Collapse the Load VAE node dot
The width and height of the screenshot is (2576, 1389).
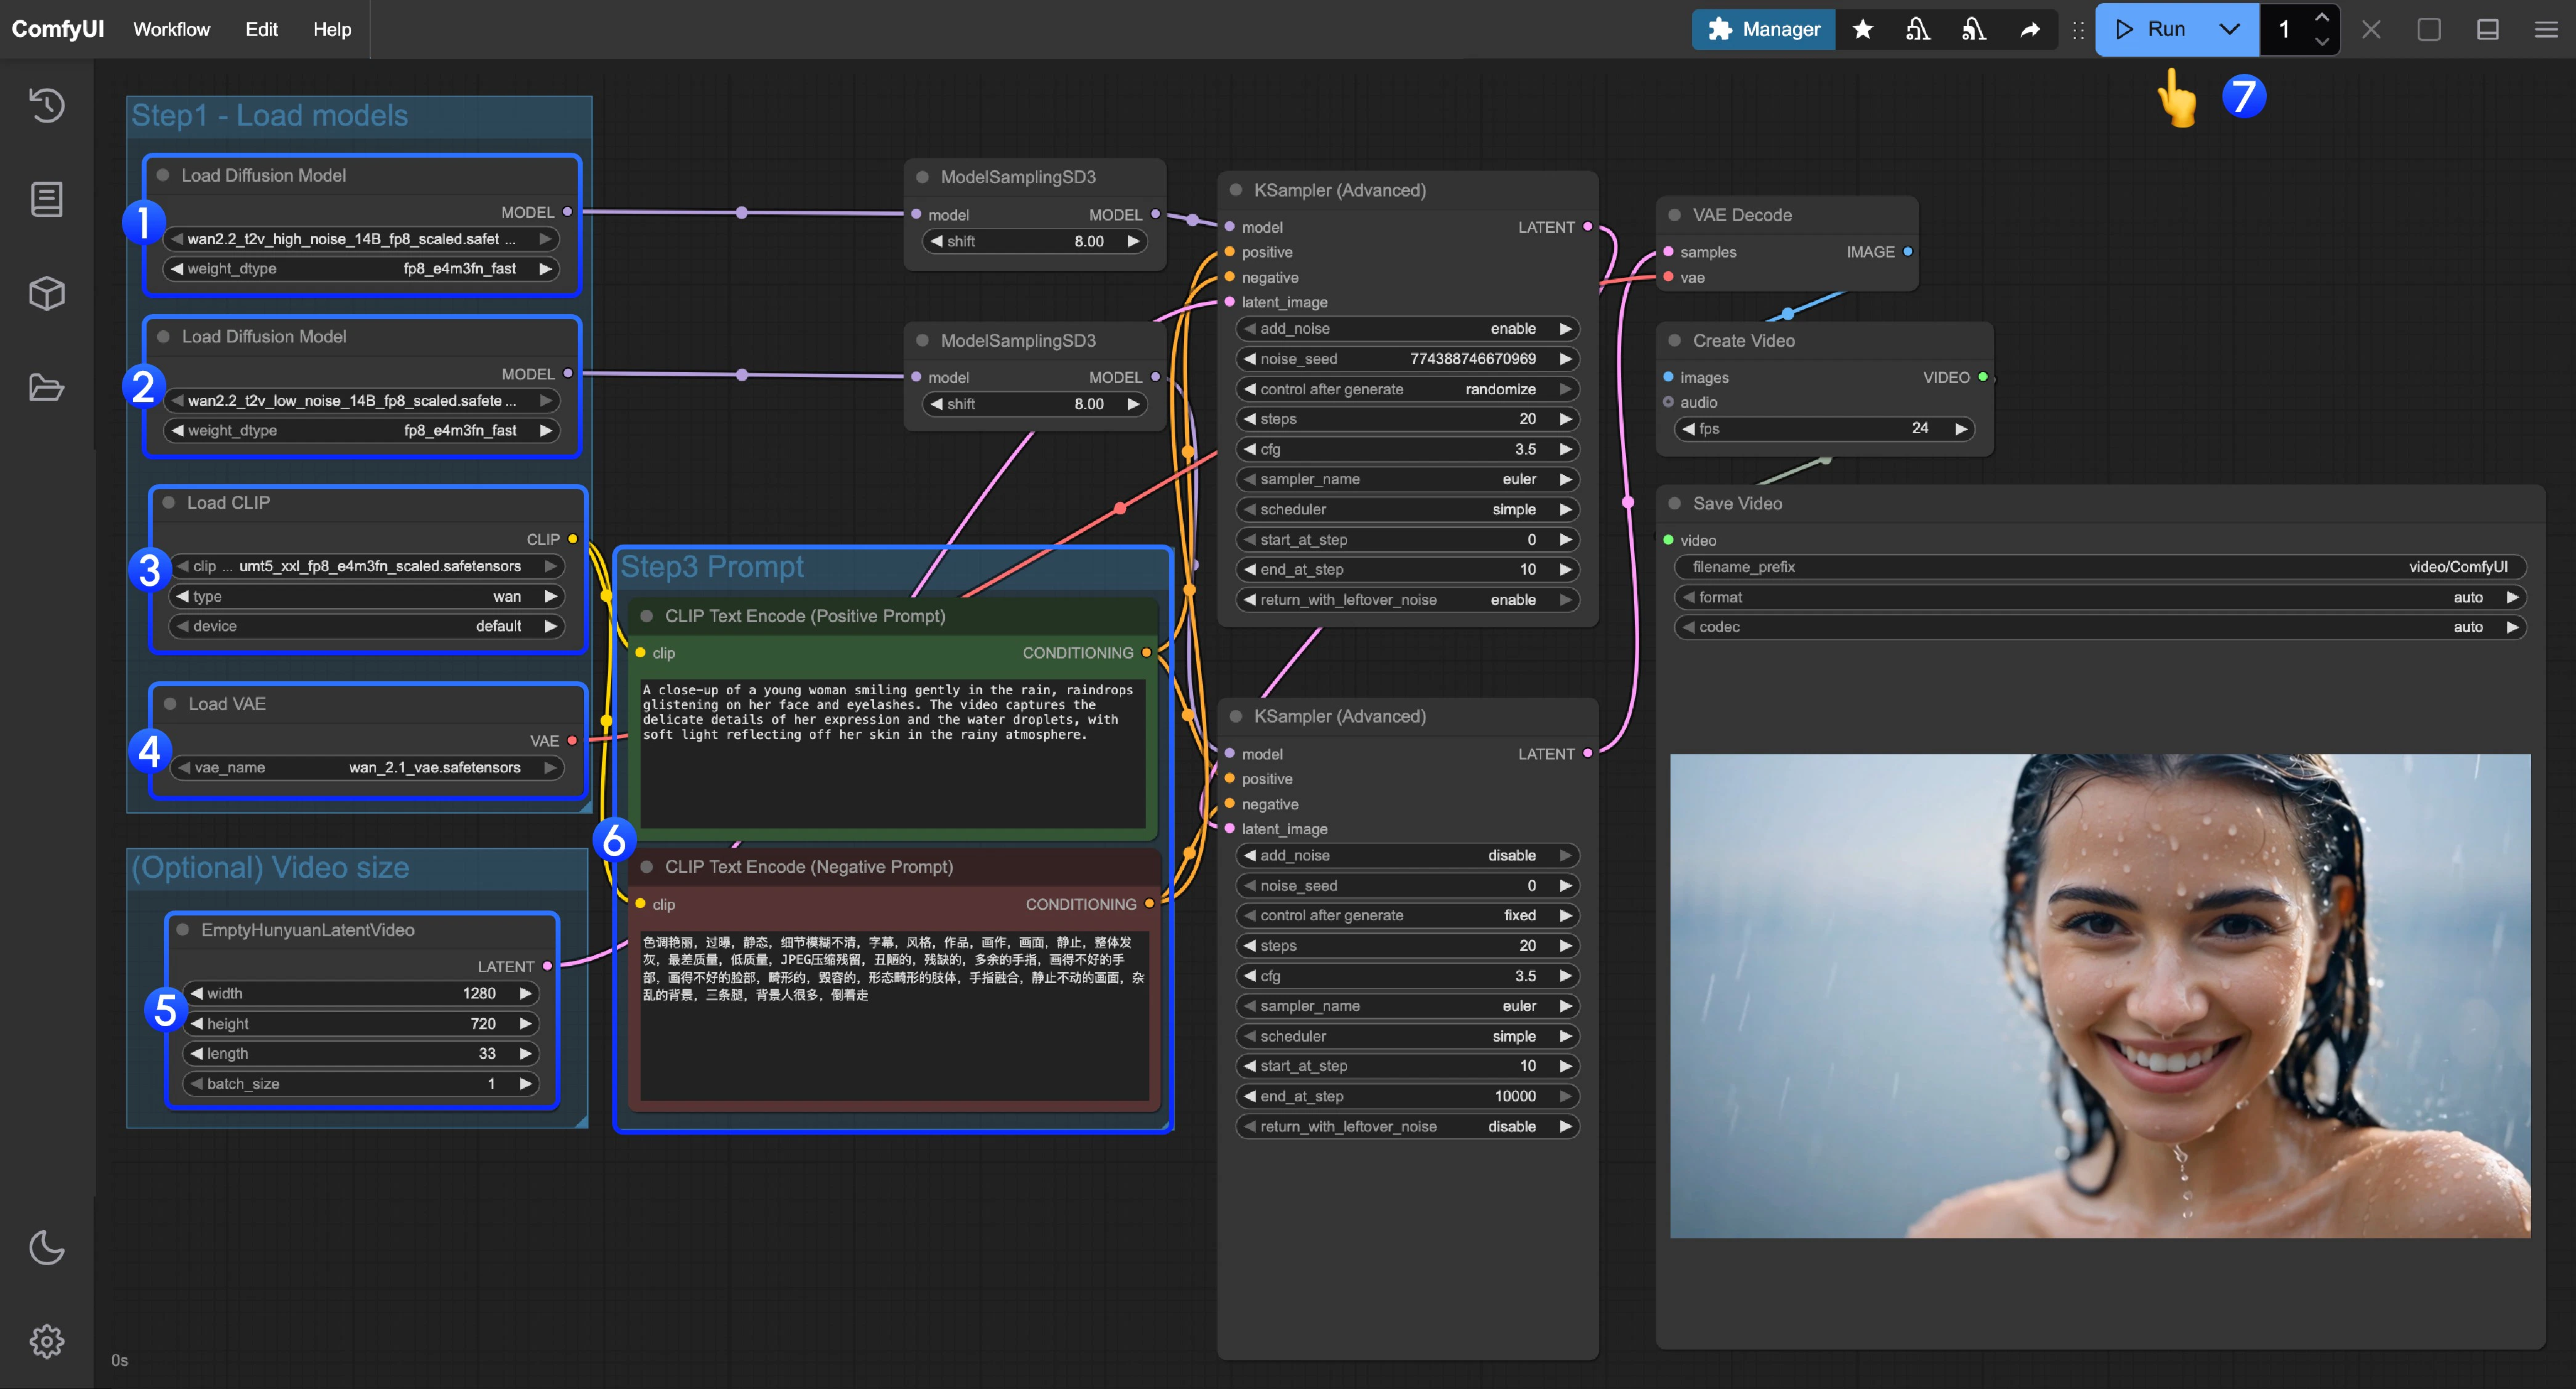click(x=170, y=704)
